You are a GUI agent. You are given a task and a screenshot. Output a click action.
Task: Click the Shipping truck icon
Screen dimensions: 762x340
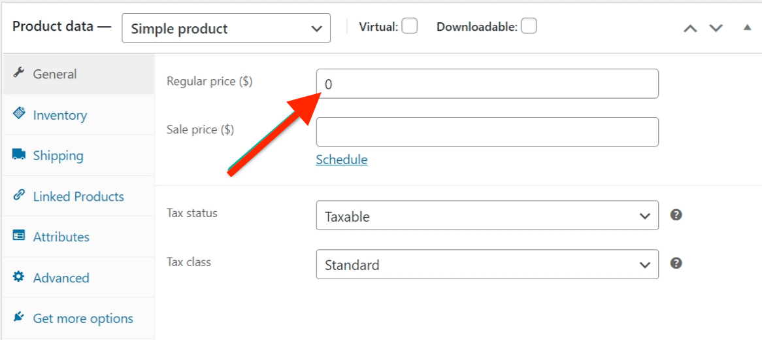tap(18, 155)
